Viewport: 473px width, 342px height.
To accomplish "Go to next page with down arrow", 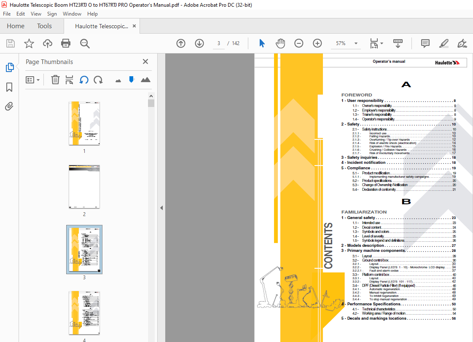I will [199, 43].
